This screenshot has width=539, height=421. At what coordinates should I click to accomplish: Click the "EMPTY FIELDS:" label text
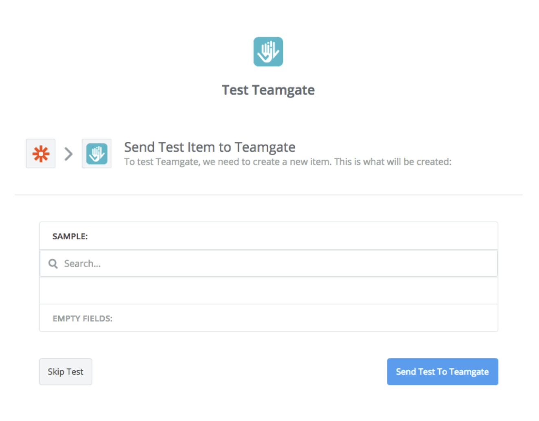click(x=83, y=319)
